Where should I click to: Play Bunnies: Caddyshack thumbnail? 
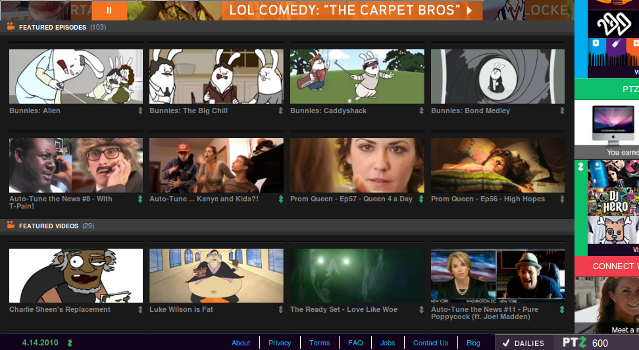pyautogui.click(x=357, y=76)
